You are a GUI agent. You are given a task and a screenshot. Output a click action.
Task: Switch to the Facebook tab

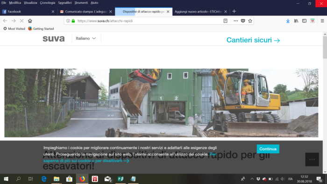[28, 12]
